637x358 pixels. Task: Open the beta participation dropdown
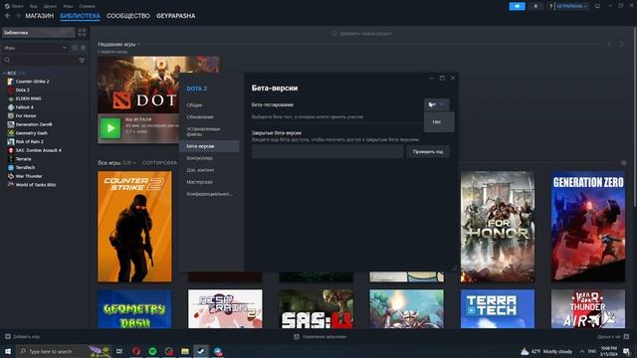437,104
